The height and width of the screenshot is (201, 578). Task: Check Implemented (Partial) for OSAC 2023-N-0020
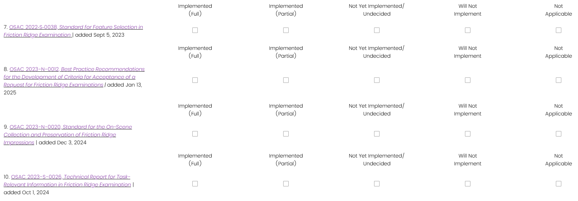coord(286,134)
